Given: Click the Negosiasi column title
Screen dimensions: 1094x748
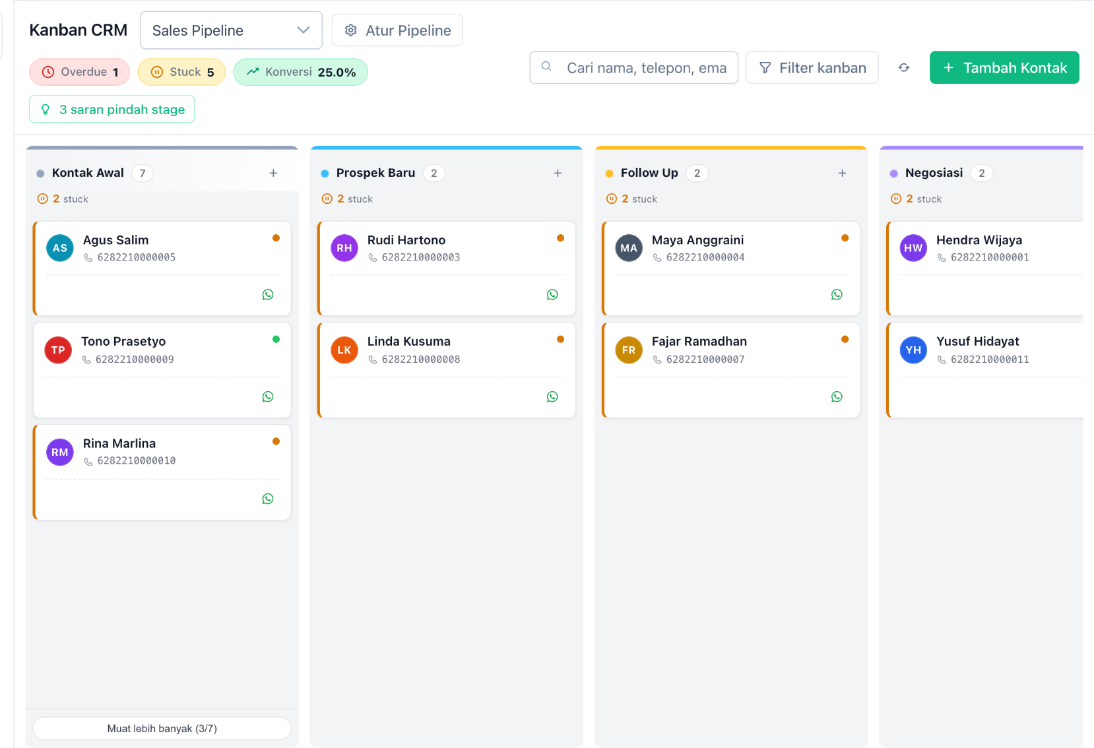Looking at the screenshot, I should click(x=934, y=173).
